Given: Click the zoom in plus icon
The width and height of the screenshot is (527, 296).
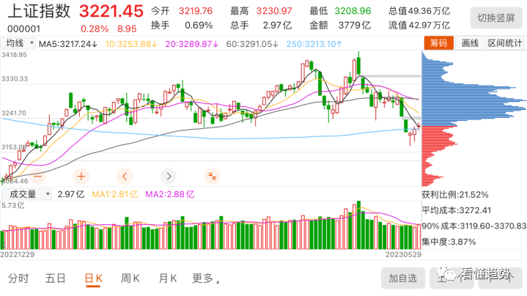Looking at the screenshot, I should point(81,176).
